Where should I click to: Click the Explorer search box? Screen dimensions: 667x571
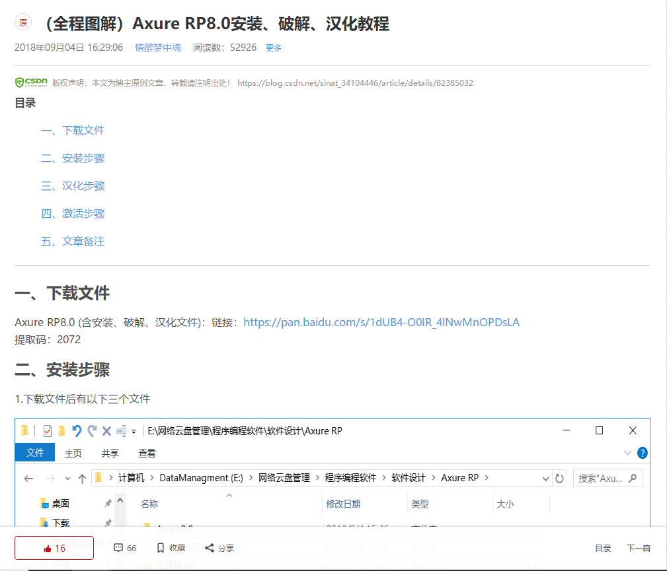tap(608, 479)
